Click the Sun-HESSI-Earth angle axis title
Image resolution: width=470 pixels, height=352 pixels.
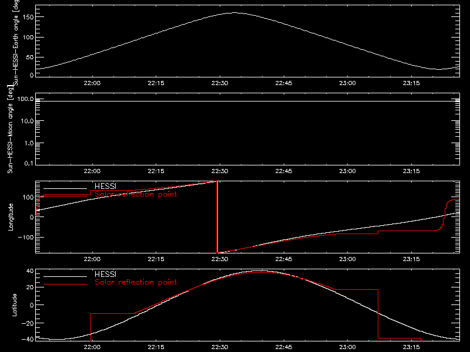(16, 43)
